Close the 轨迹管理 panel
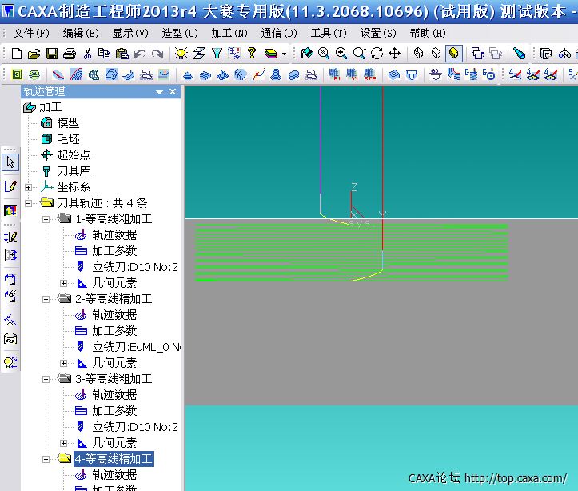 173,92
